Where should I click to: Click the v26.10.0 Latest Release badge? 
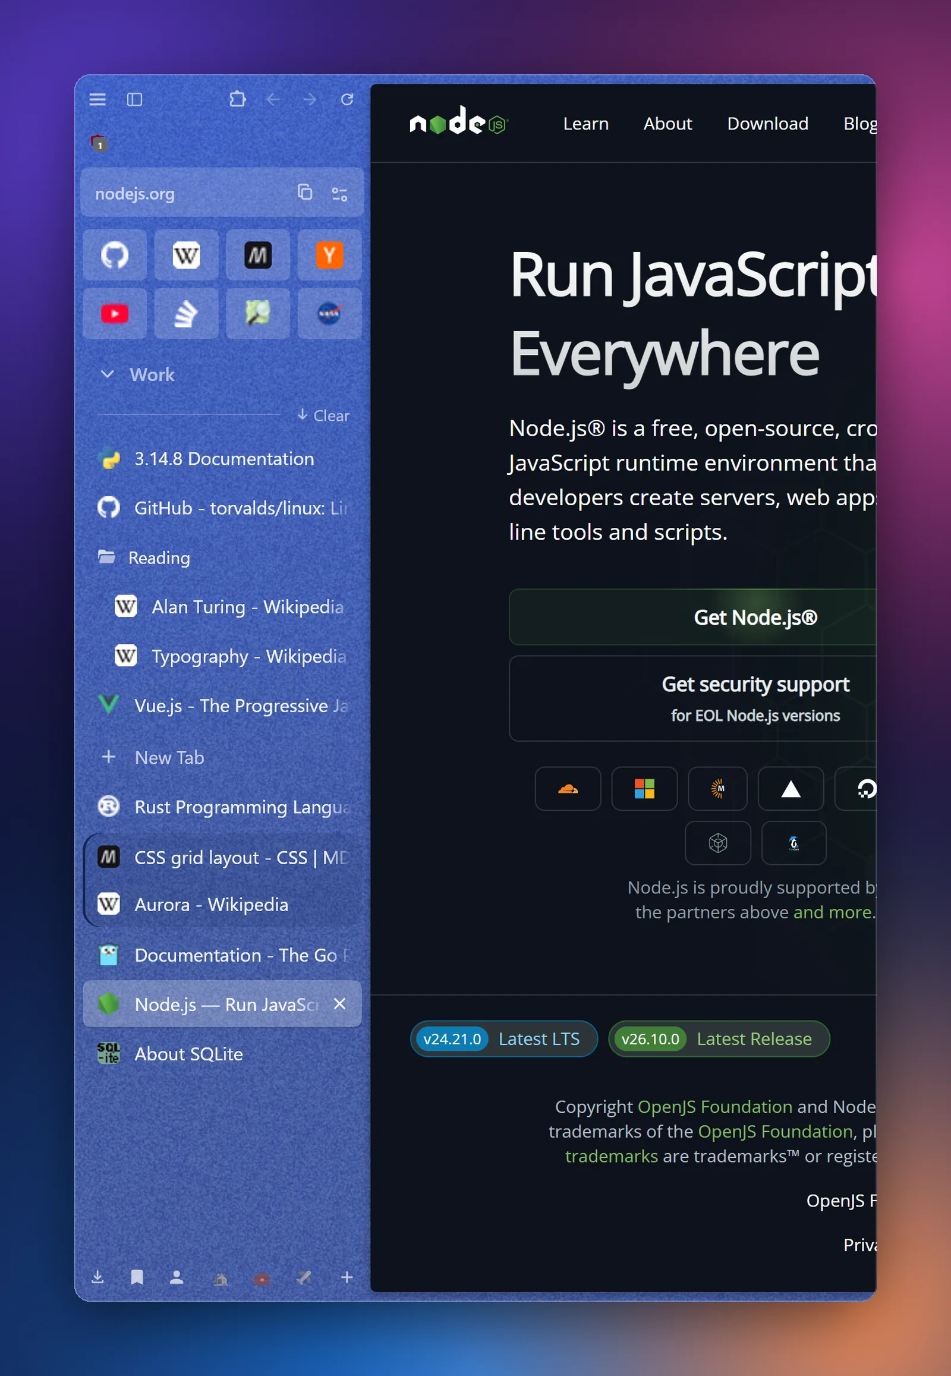[719, 1039]
